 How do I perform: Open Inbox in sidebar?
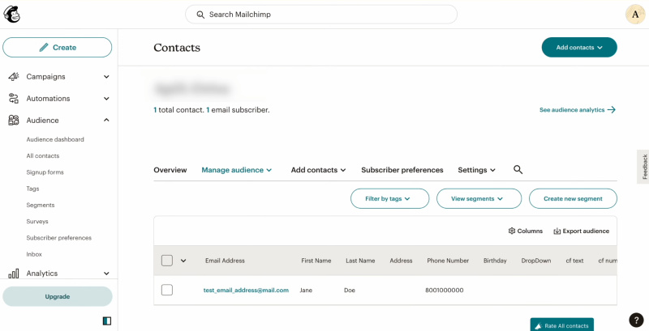34,254
